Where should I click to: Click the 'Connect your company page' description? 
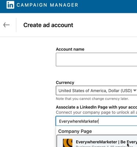(x=96, y=112)
